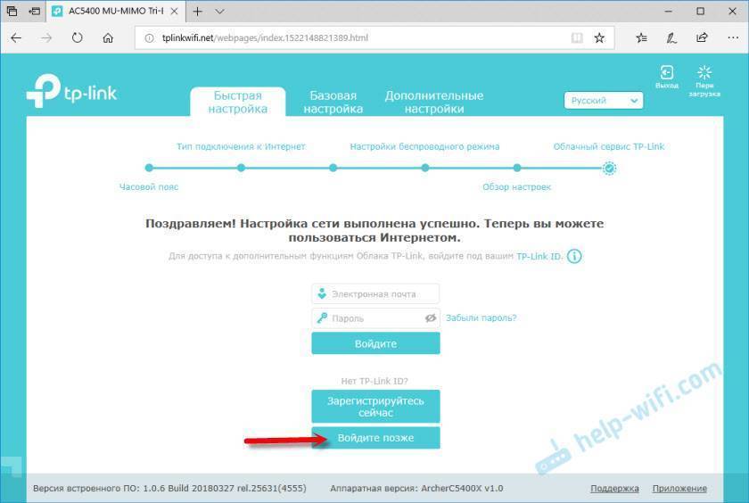The image size is (749, 503).
Task: Click the share page icon
Action: (x=702, y=37)
